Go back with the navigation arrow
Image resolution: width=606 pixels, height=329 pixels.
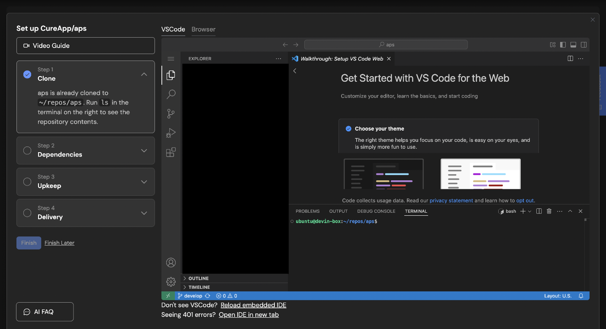[285, 45]
